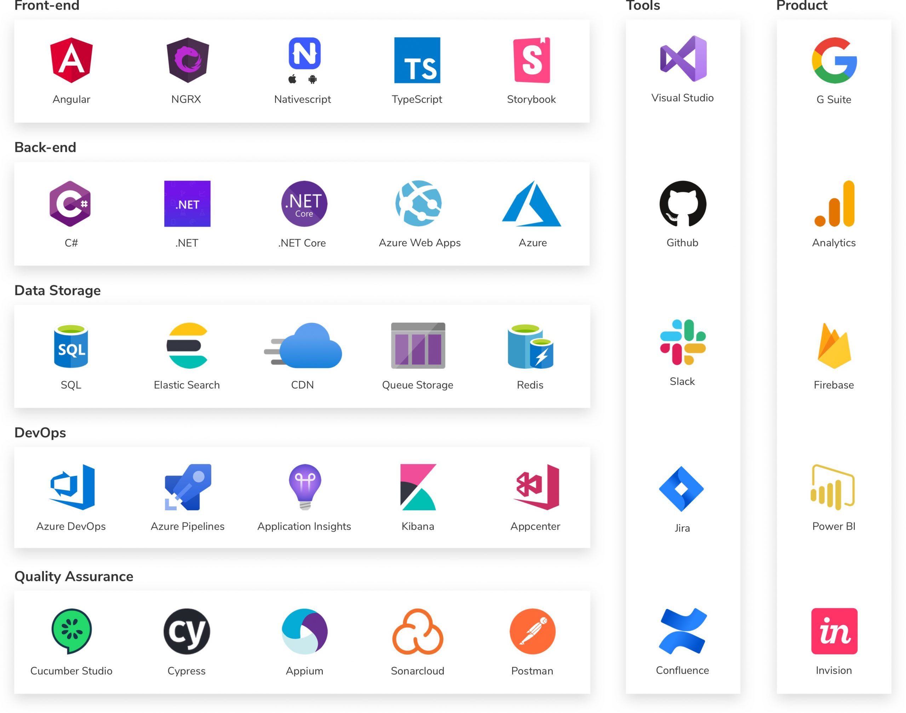The image size is (906, 713).
Task: Select the round .NET Core icon
Action: [x=304, y=204]
